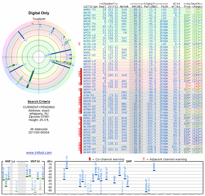205x196 pixels.
Task: Click the db datecode 201109190354 value
Action: [x=39, y=132]
